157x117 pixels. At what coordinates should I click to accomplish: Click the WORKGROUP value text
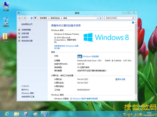pyautogui.click(x=84, y=90)
